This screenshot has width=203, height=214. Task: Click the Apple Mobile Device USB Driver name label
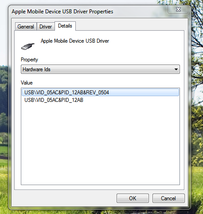pos(75,41)
